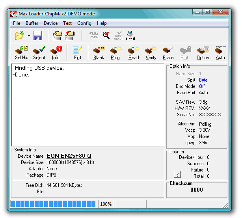The width and height of the screenshot is (242, 218).
Task: Click the magnifier search toolbar icon
Action: point(106,35)
